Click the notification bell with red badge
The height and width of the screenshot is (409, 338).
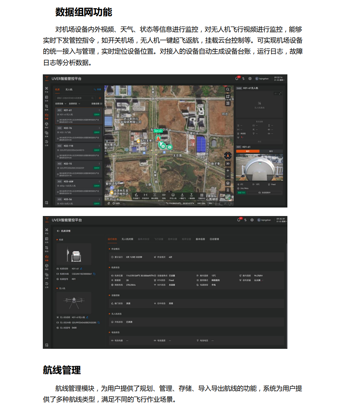237,79
